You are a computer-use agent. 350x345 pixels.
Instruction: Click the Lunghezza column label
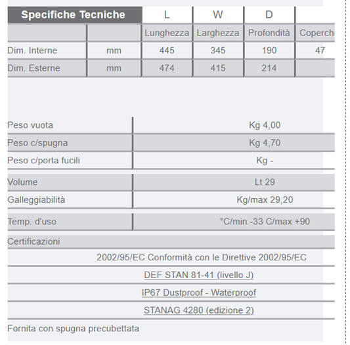pyautogui.click(x=167, y=33)
